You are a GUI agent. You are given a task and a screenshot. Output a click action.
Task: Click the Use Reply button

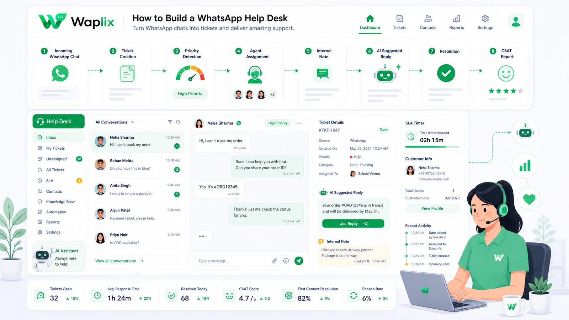click(353, 224)
